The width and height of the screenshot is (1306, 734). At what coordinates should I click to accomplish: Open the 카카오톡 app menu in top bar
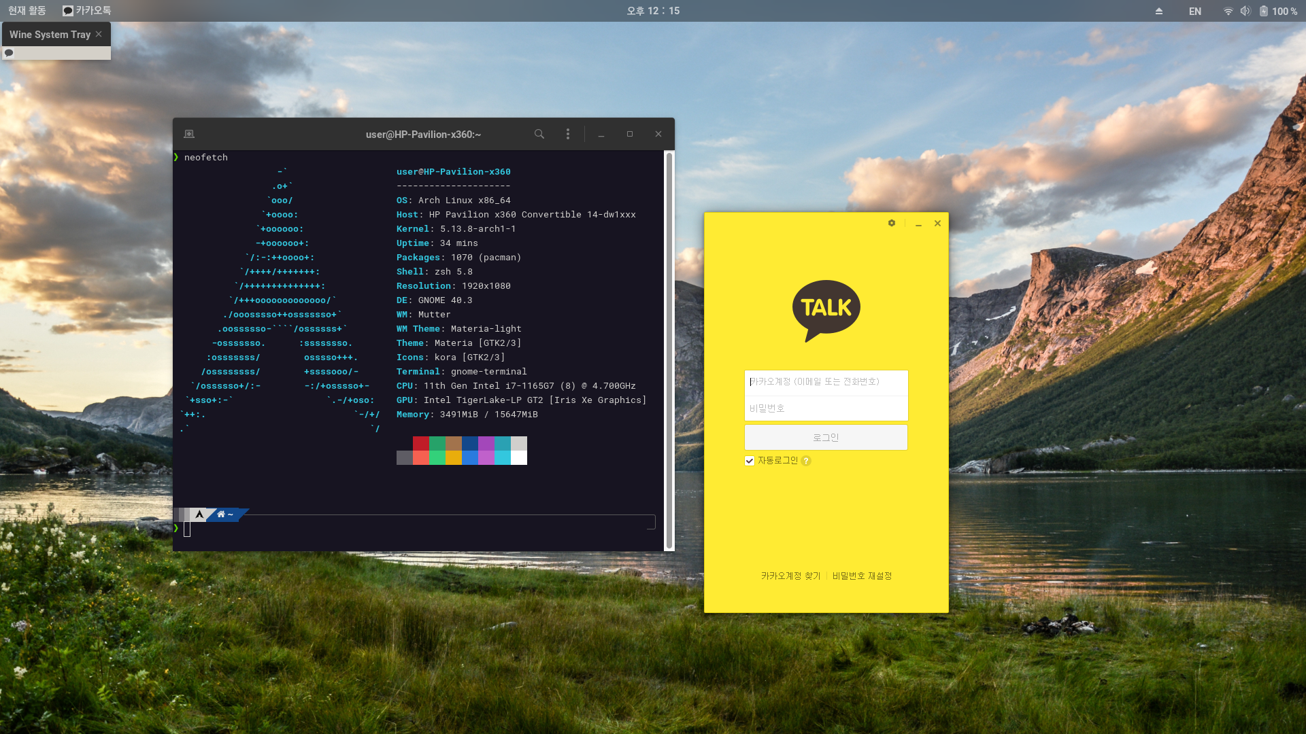pyautogui.click(x=86, y=11)
